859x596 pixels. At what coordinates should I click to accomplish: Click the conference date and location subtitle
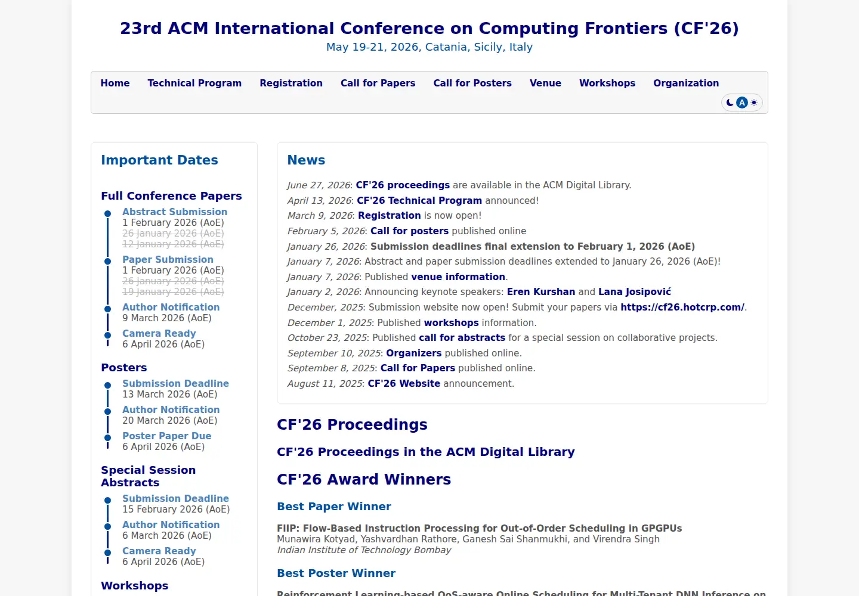click(429, 47)
